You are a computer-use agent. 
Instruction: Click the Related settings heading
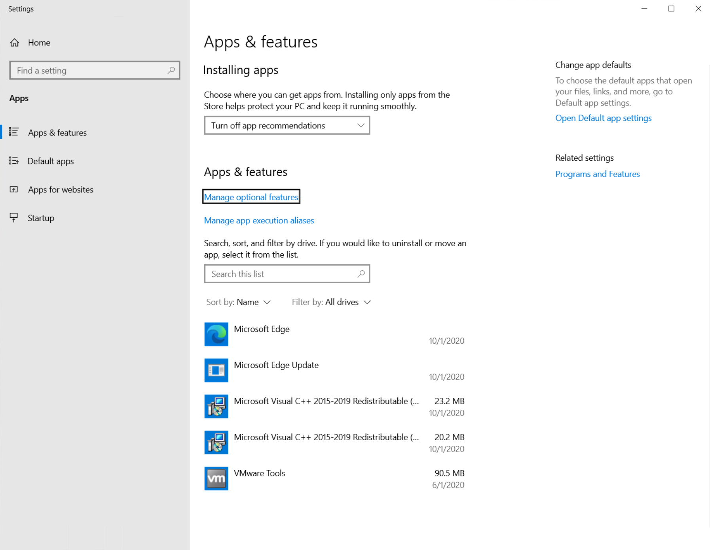pos(585,158)
